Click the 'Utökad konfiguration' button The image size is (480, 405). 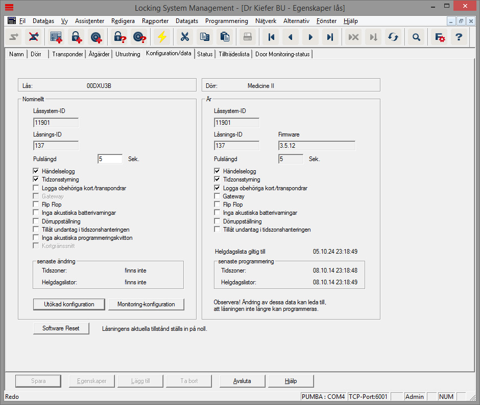click(x=69, y=304)
